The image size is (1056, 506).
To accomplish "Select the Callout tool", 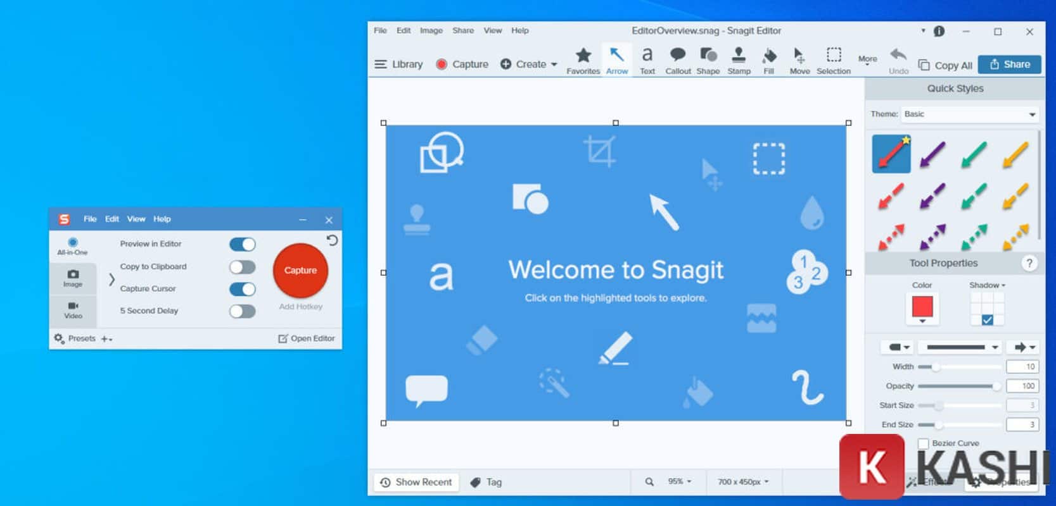I will click(x=678, y=61).
